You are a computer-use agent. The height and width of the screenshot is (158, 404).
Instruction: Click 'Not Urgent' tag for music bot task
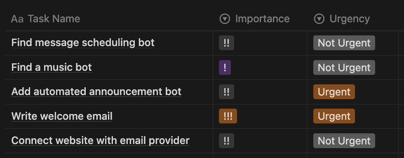[344, 67]
